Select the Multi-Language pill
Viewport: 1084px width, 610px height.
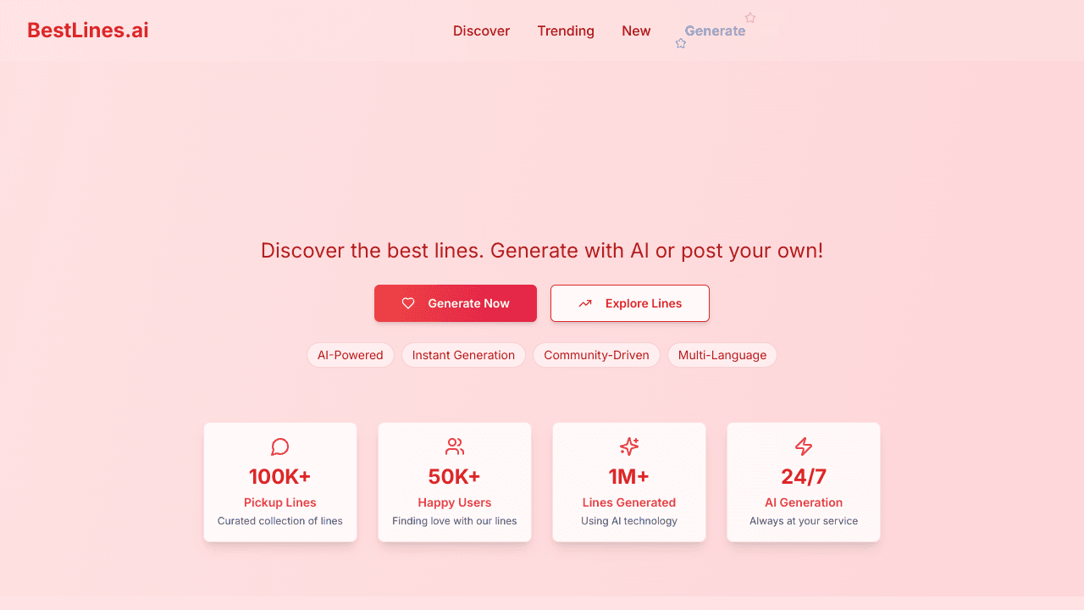(x=722, y=355)
